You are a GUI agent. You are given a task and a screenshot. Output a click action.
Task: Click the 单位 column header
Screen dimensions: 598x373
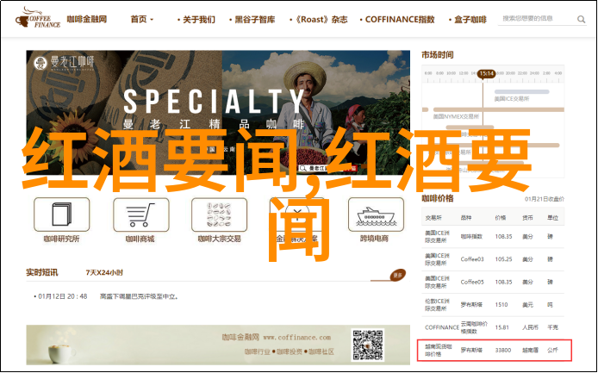coord(552,218)
